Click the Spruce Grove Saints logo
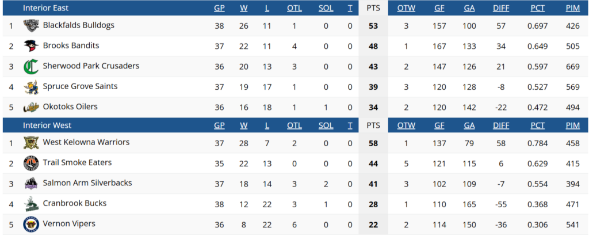The height and width of the screenshot is (236, 589). (31, 87)
